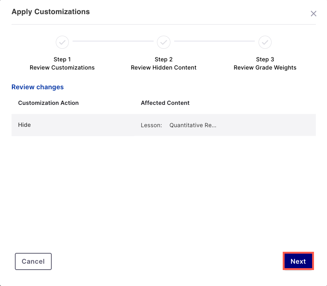Screen dimensions: 327x286
Task: Select the Step 2 Review Hidden Content label
Action: tap(164, 63)
